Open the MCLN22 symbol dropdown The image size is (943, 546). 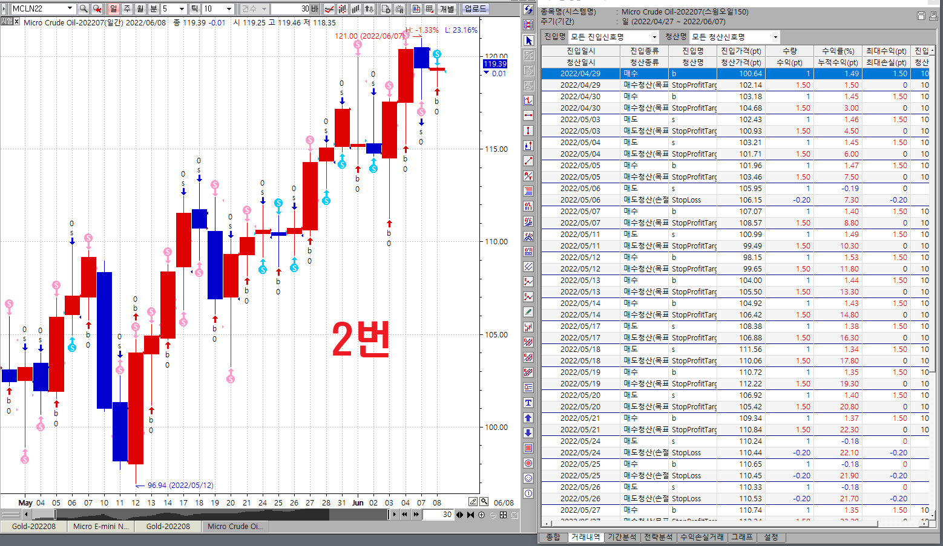(x=70, y=8)
